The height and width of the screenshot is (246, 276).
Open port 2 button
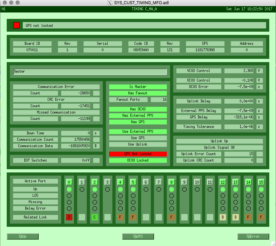coord(95,182)
